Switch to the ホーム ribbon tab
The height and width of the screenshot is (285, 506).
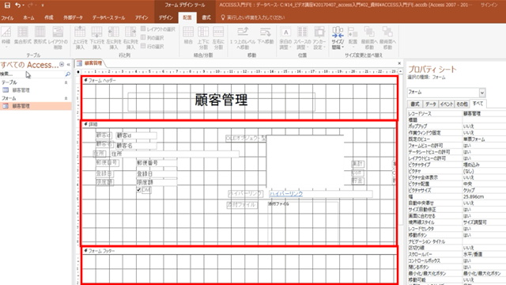point(28,17)
